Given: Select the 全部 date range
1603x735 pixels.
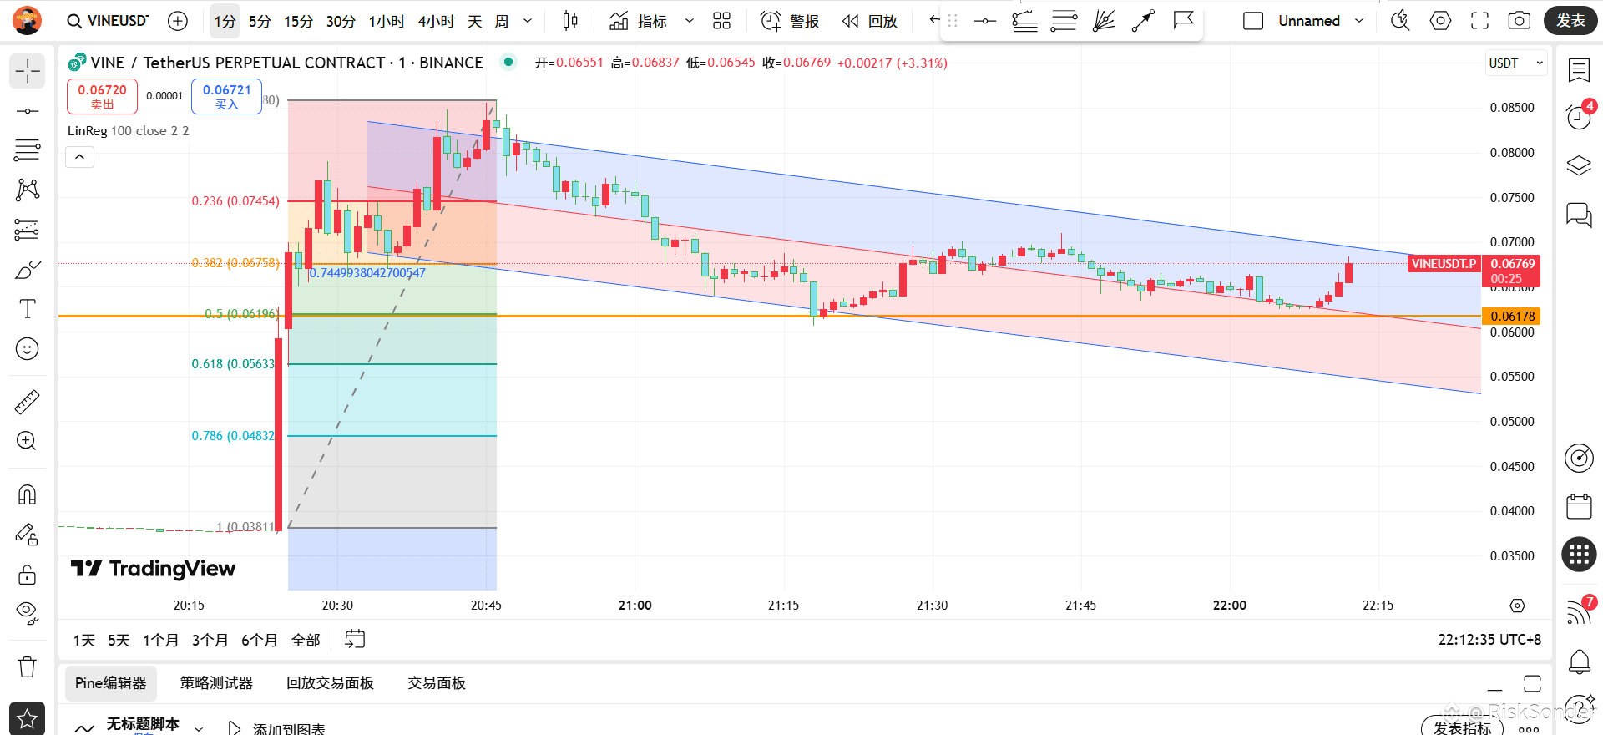Looking at the screenshot, I should click(x=306, y=640).
